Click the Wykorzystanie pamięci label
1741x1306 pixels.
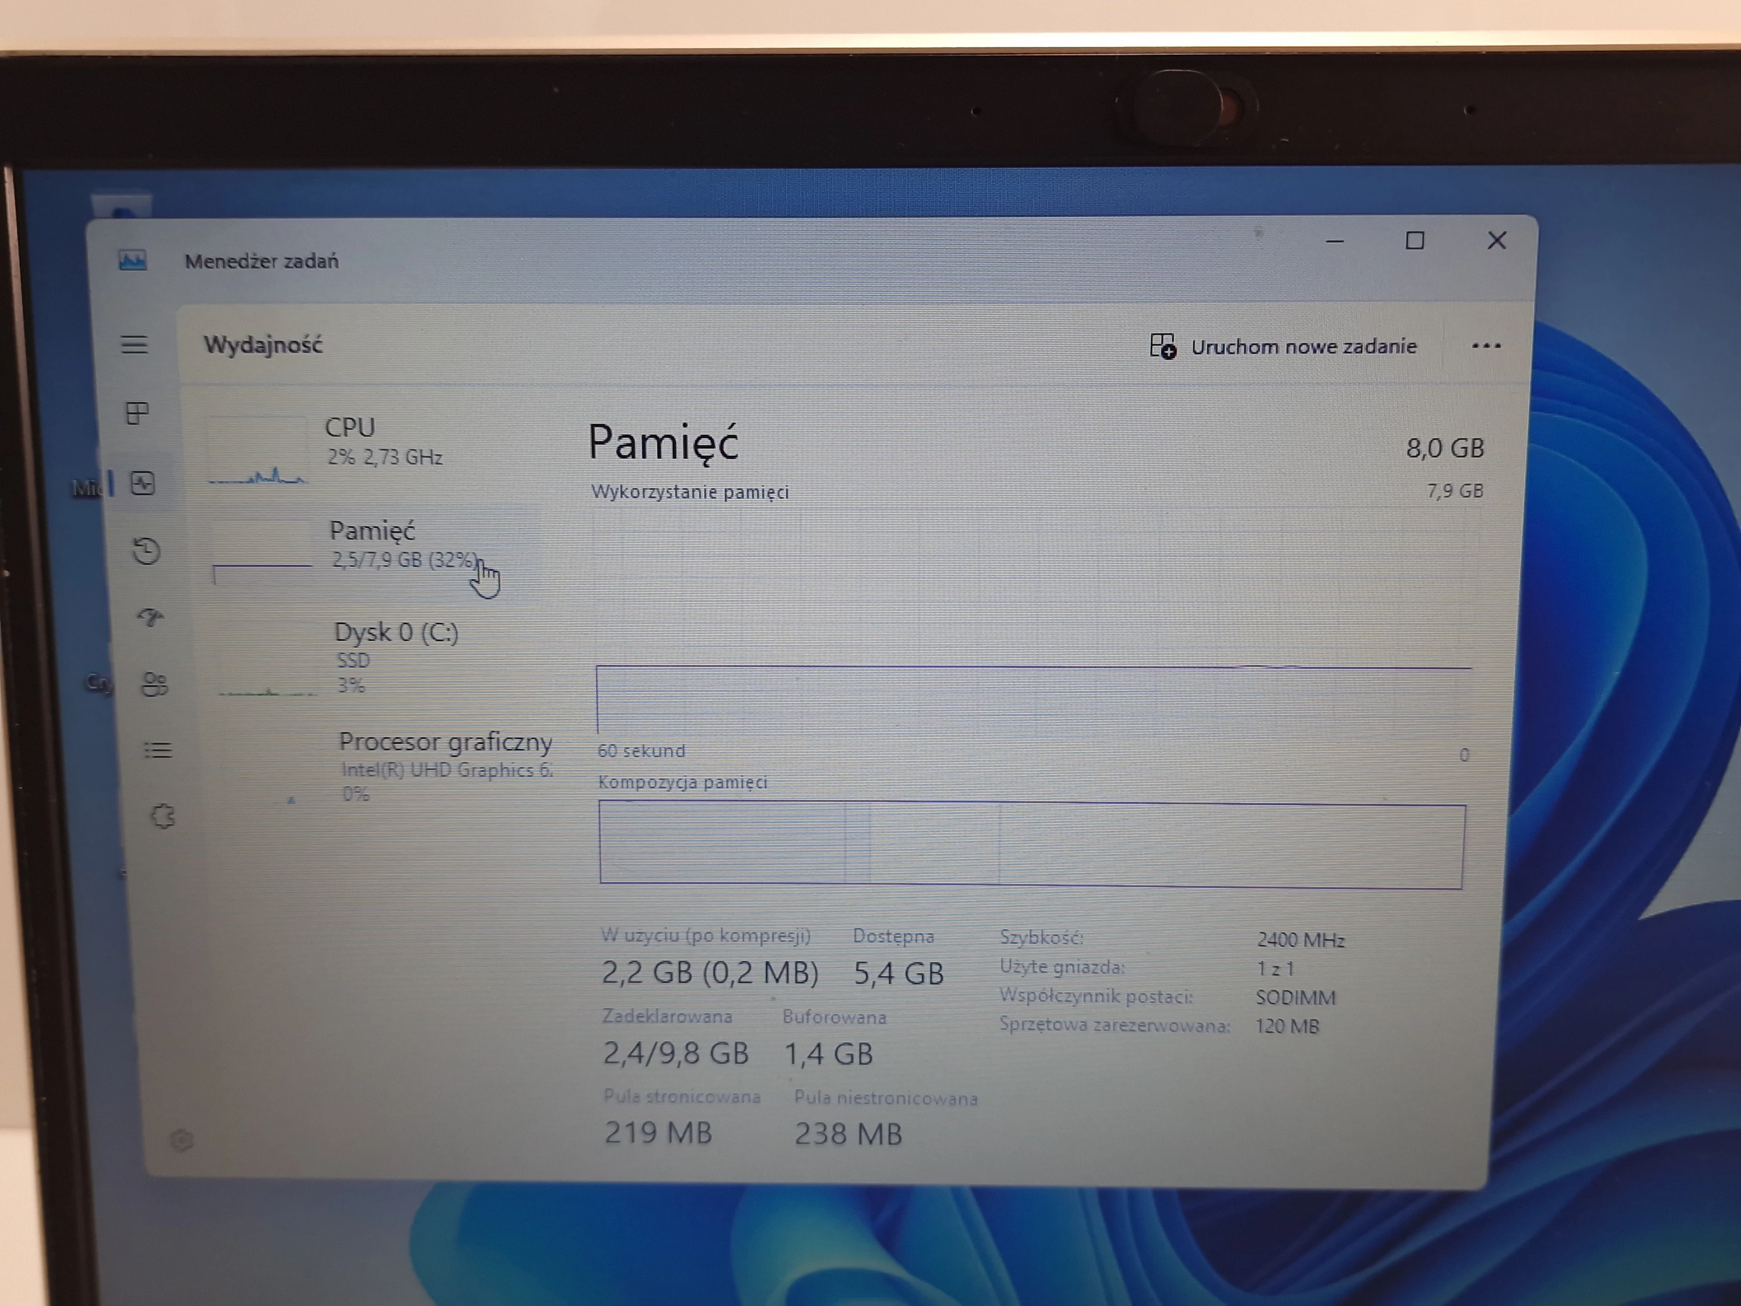(x=689, y=492)
